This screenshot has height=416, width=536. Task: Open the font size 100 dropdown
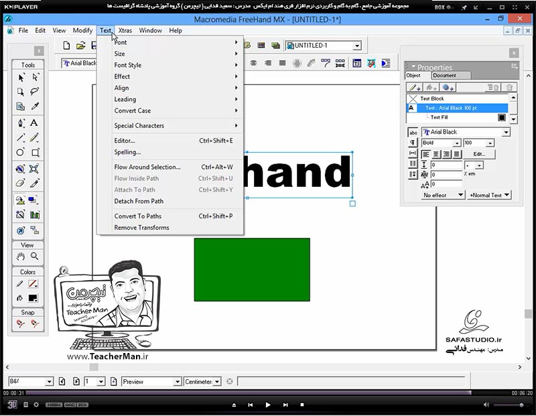490,143
